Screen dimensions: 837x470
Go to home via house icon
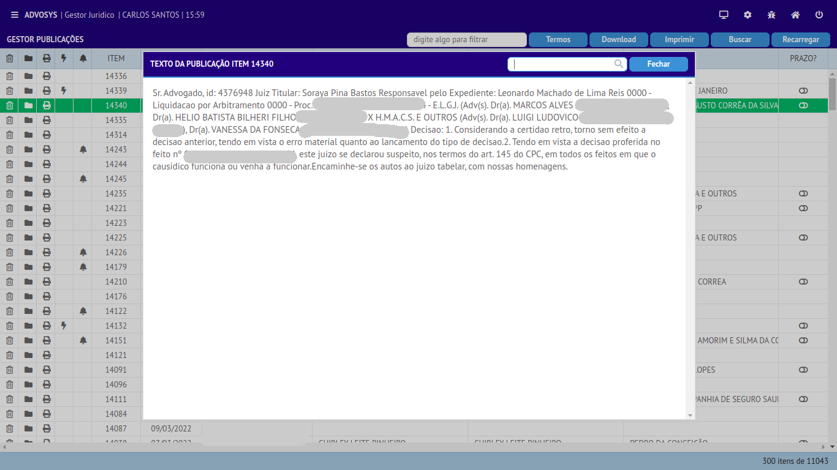pos(795,15)
